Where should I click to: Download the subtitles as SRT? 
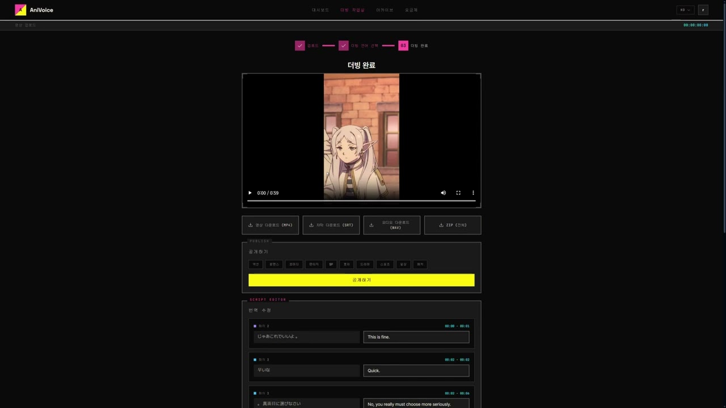click(x=331, y=225)
